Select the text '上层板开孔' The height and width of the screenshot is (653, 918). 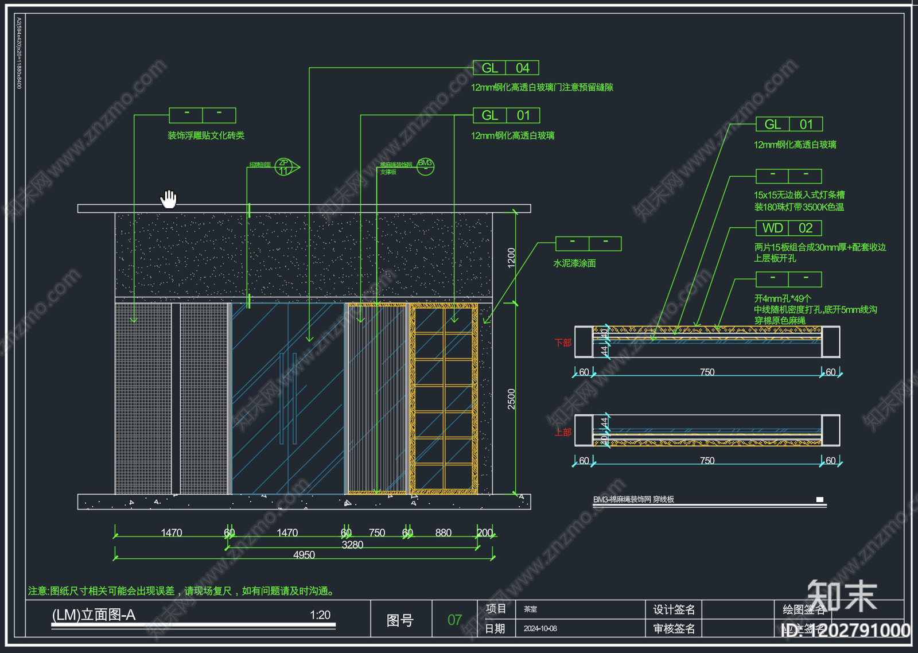point(775,258)
